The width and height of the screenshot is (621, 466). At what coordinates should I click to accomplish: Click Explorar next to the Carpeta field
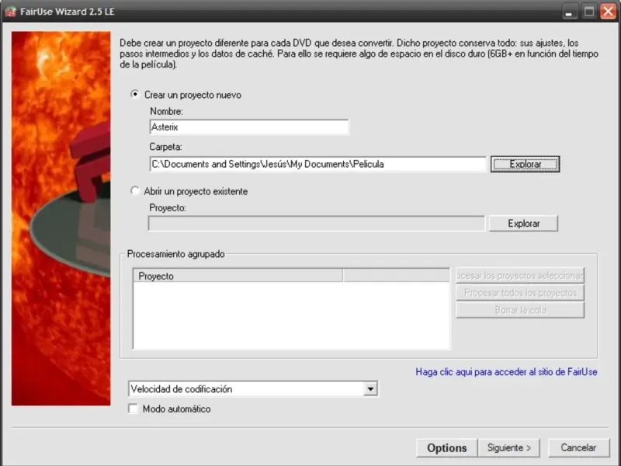(525, 164)
